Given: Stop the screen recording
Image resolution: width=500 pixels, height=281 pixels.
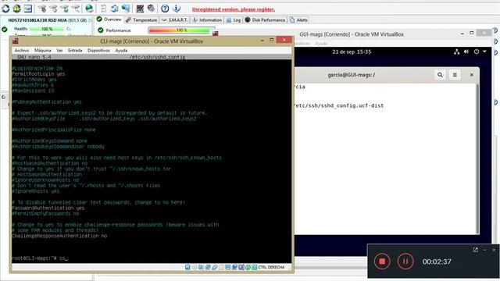Looking at the screenshot, I should click(x=382, y=261).
